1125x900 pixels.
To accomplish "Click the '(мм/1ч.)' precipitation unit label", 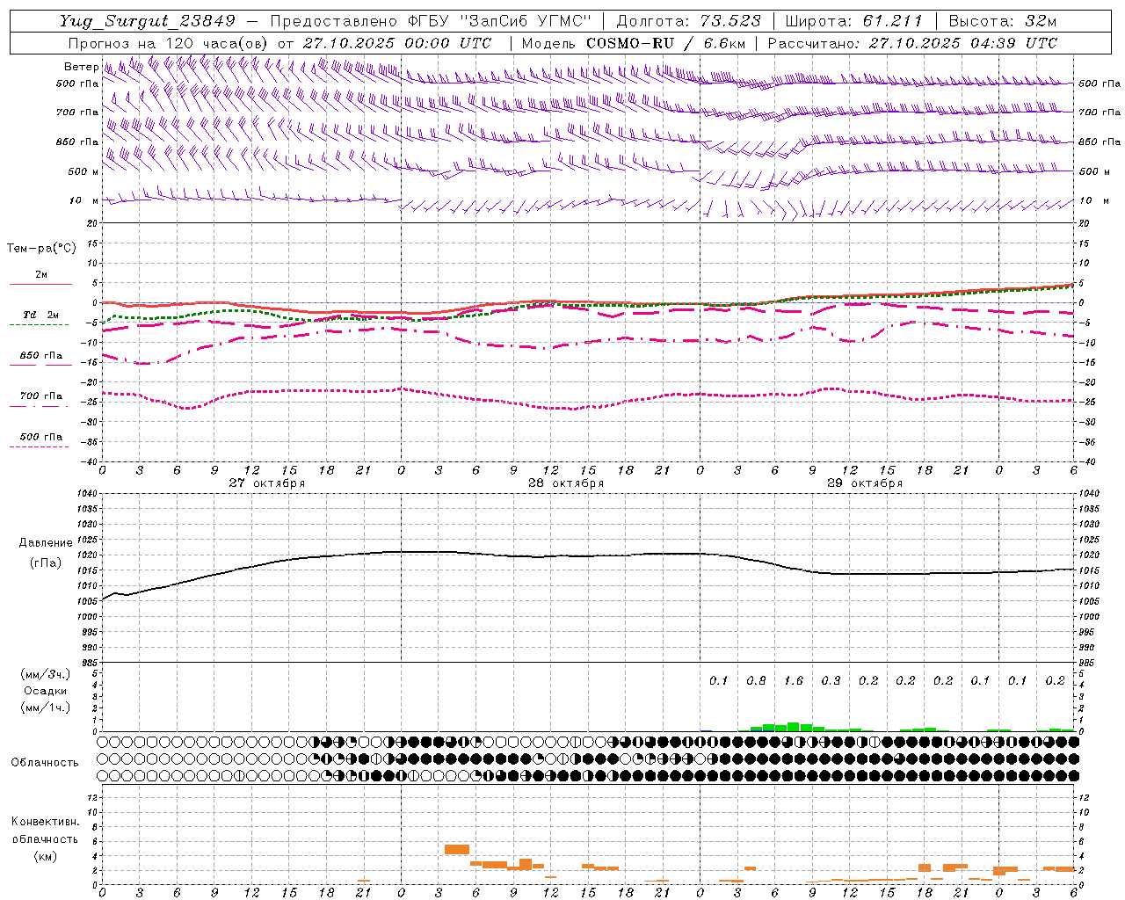I will tap(45, 708).
